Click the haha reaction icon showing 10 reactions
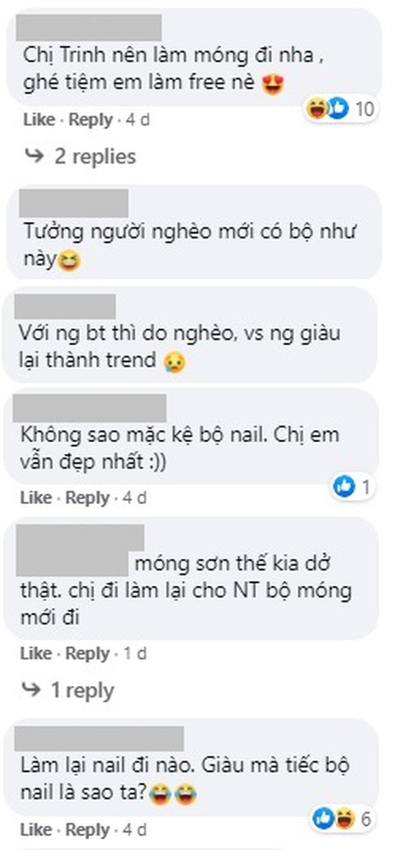 click(317, 108)
